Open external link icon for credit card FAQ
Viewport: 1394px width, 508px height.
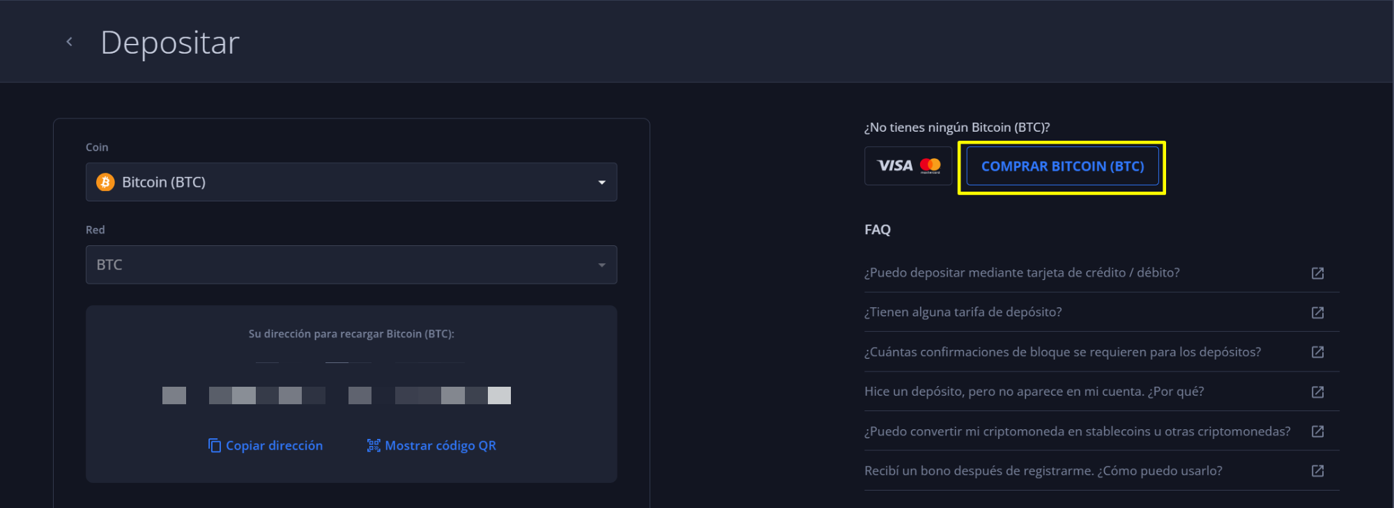[1317, 273]
